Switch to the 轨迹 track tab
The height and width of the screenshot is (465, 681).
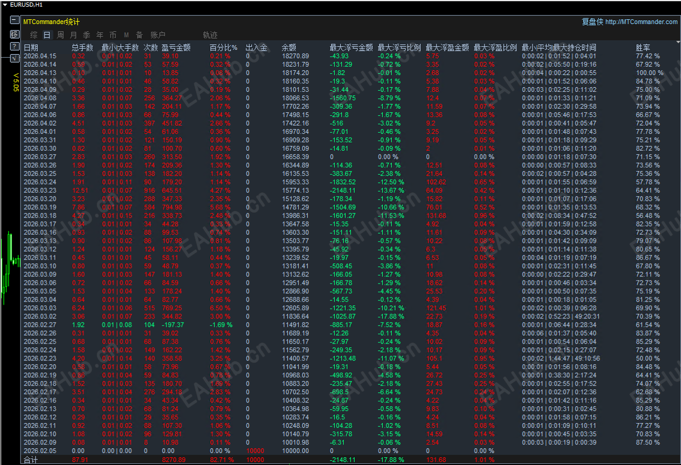(210, 35)
